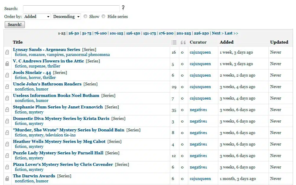Open Domestic Diva Mystery Series list
Image resolution: width=296 pixels, height=185 pixels.
click(x=61, y=118)
